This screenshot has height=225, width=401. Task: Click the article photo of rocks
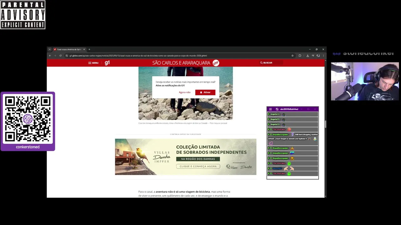click(x=185, y=109)
